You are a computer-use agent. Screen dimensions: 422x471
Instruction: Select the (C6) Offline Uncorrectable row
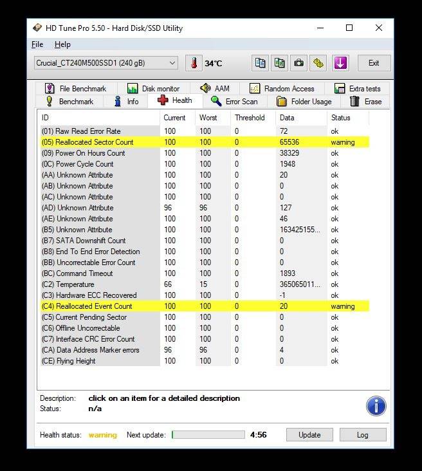pyautogui.click(x=205, y=328)
